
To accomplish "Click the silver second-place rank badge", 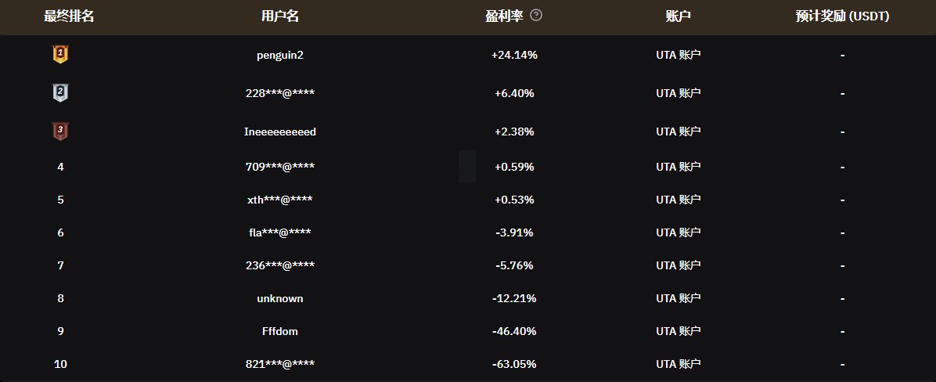I will tap(60, 93).
